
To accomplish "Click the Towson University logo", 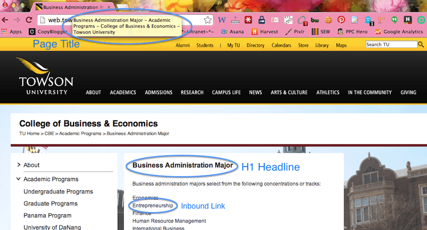I will click(46, 76).
